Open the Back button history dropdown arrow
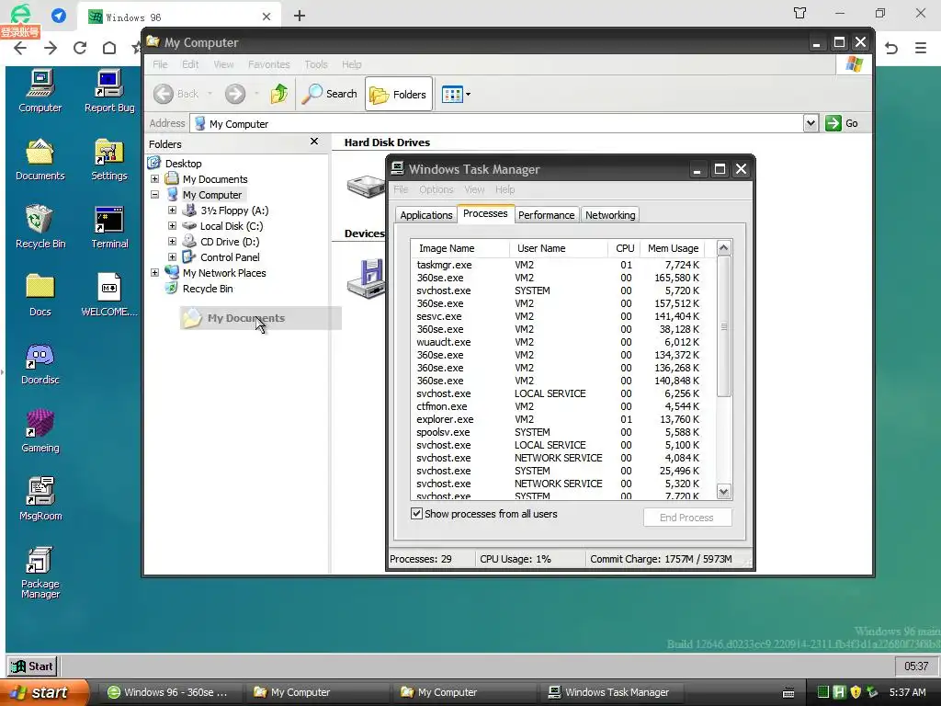The image size is (941, 706). click(210, 94)
